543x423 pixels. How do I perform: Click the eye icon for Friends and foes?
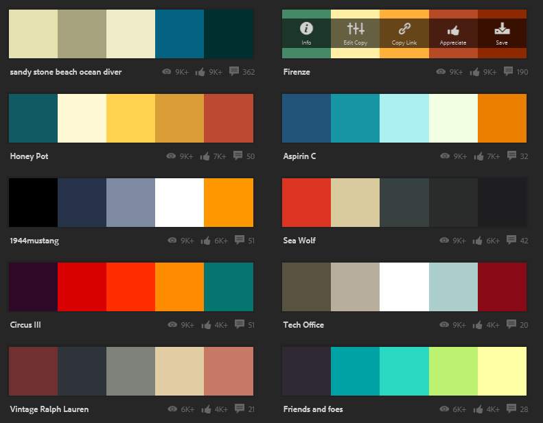[444, 409]
